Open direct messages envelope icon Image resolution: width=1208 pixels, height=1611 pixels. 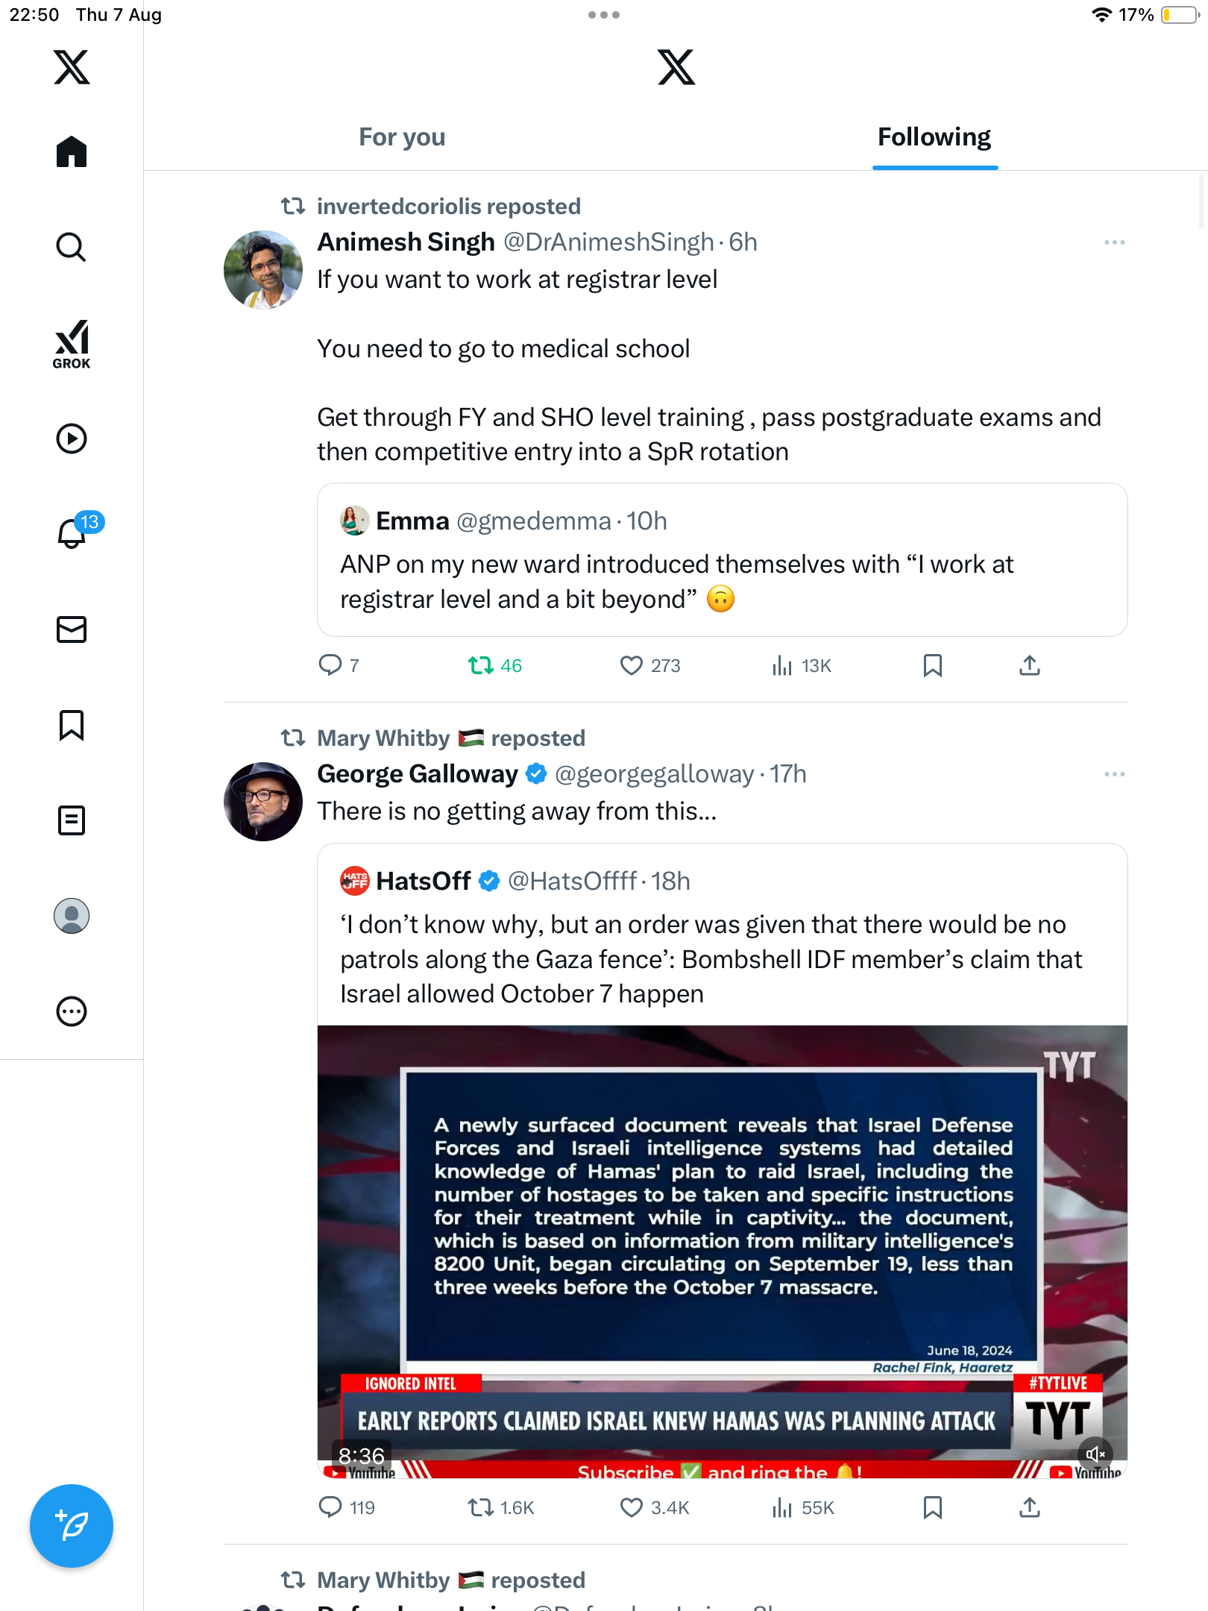(x=72, y=629)
